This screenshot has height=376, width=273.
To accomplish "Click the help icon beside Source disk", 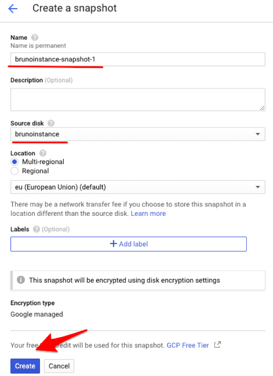I will pos(51,123).
